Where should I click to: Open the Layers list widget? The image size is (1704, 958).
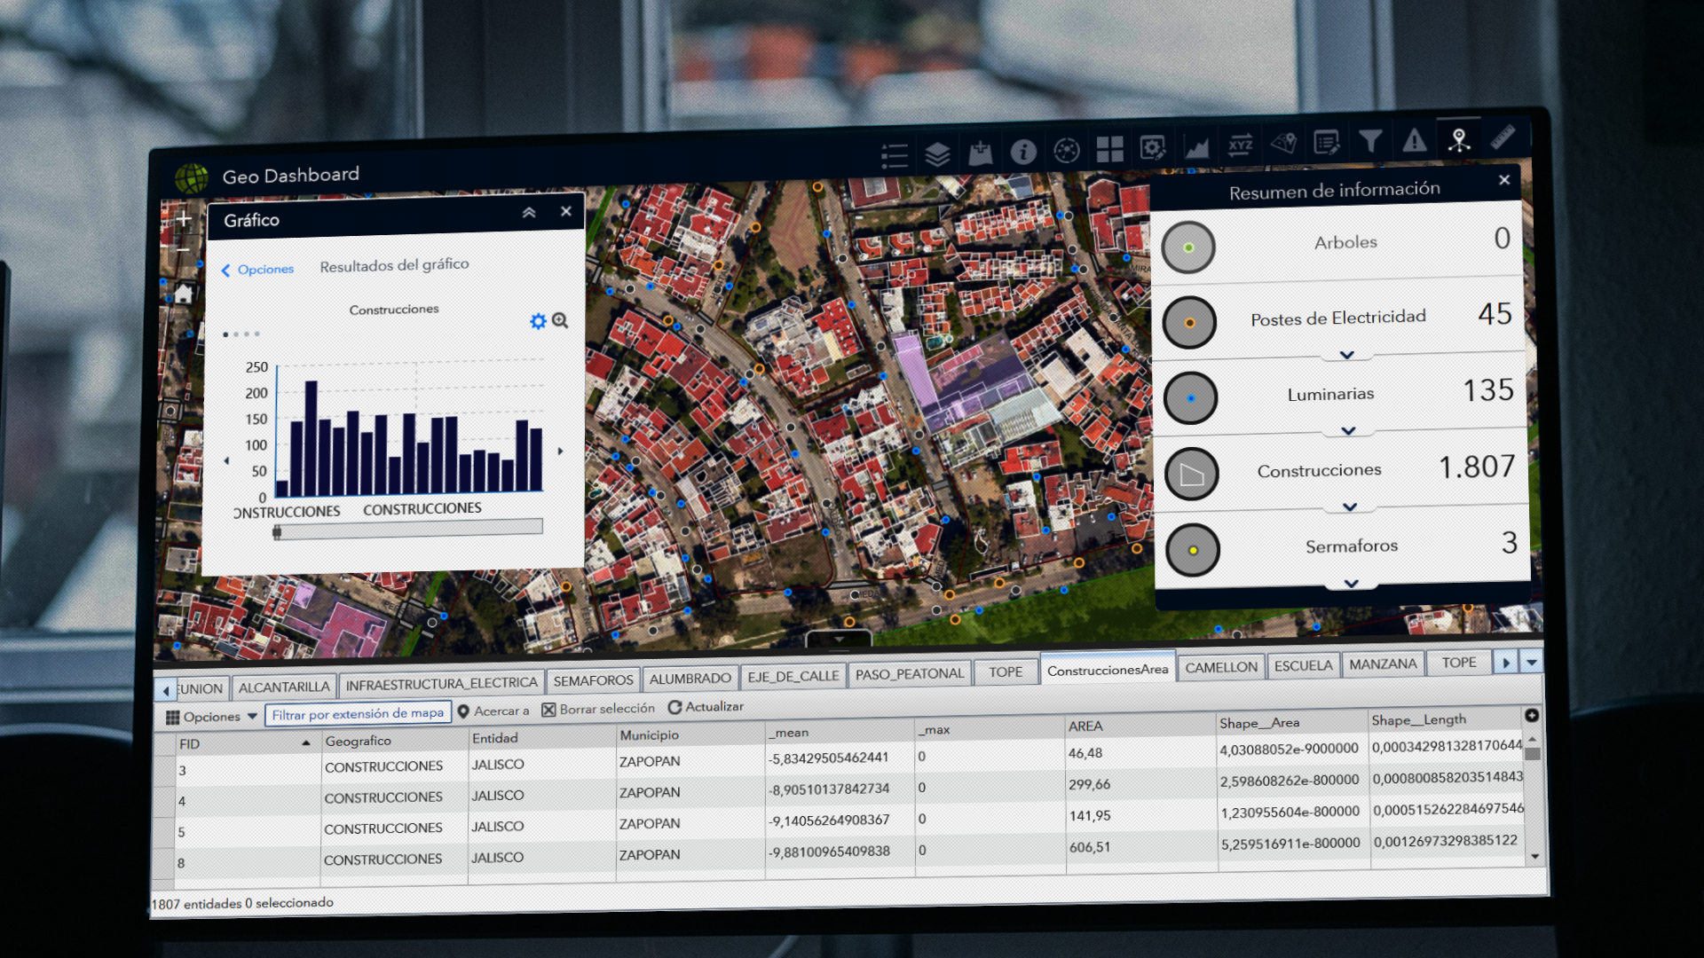tap(937, 154)
